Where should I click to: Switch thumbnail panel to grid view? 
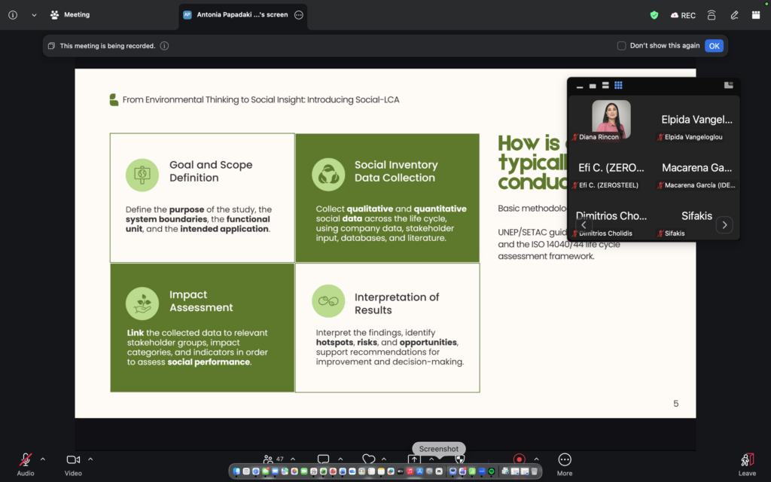click(x=618, y=86)
